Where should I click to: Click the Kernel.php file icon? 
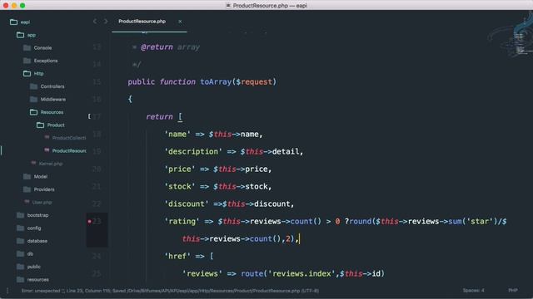coord(33,163)
